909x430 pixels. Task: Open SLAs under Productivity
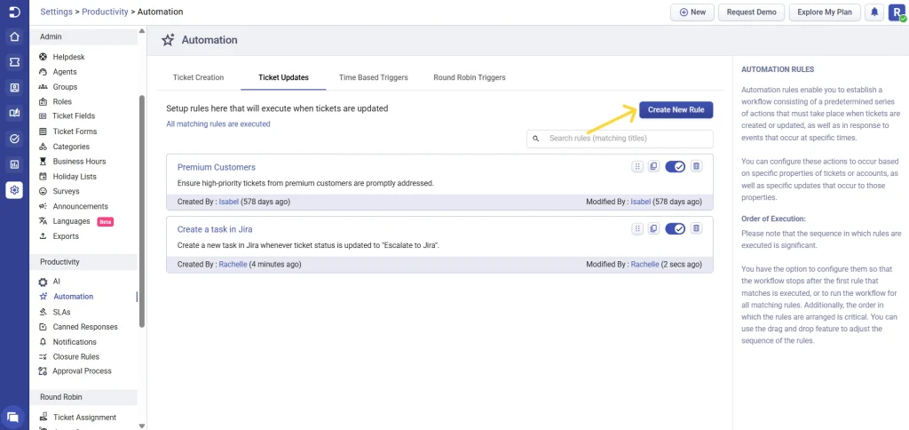(61, 312)
